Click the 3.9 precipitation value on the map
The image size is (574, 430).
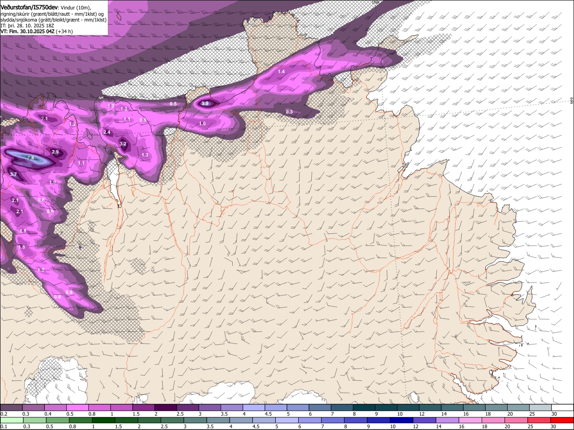point(205,103)
